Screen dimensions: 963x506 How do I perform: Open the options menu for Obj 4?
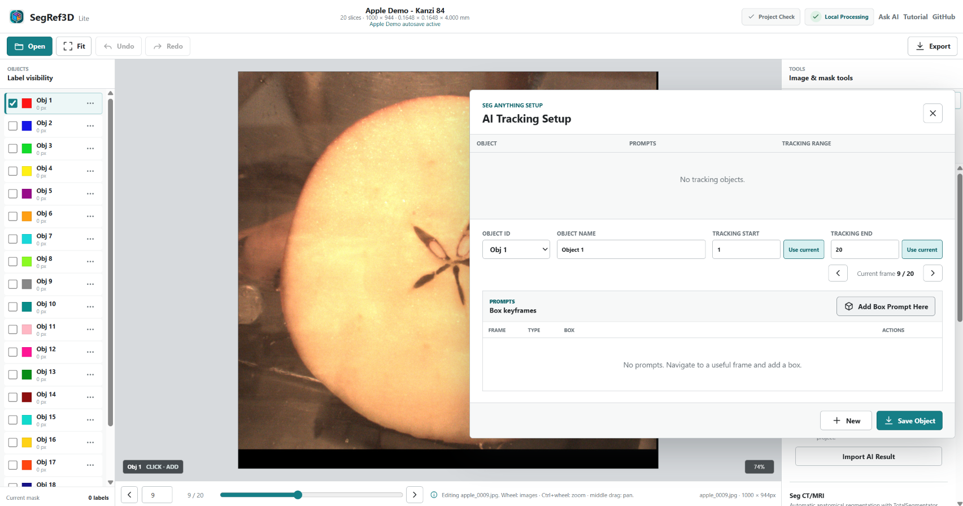tap(90, 171)
